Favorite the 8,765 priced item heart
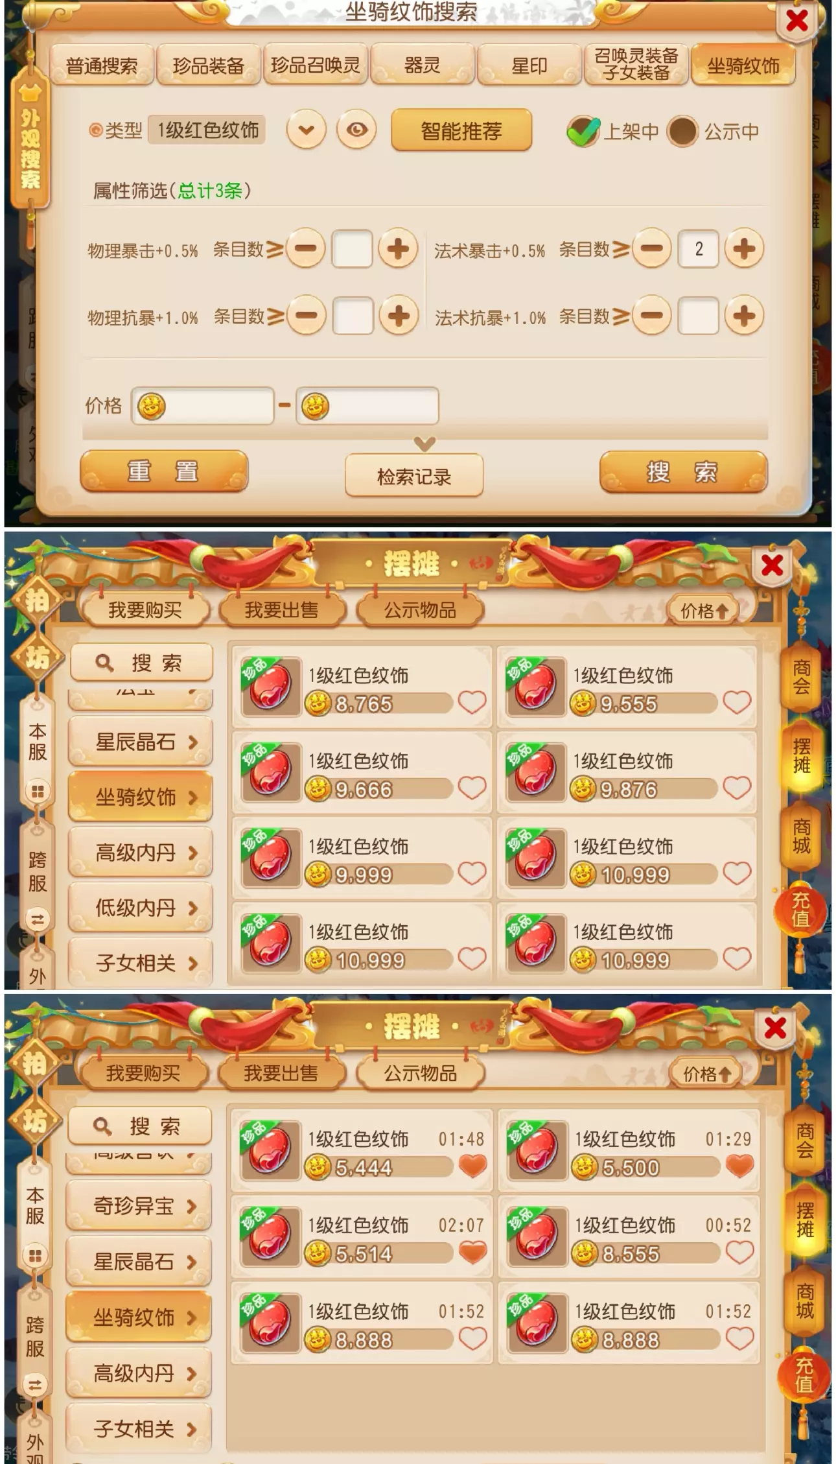 tap(472, 702)
